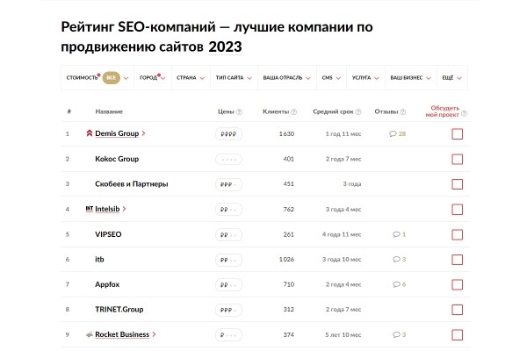The image size is (527, 351).
Task: Check the Demis Group project checkbox
Action: pyautogui.click(x=457, y=134)
